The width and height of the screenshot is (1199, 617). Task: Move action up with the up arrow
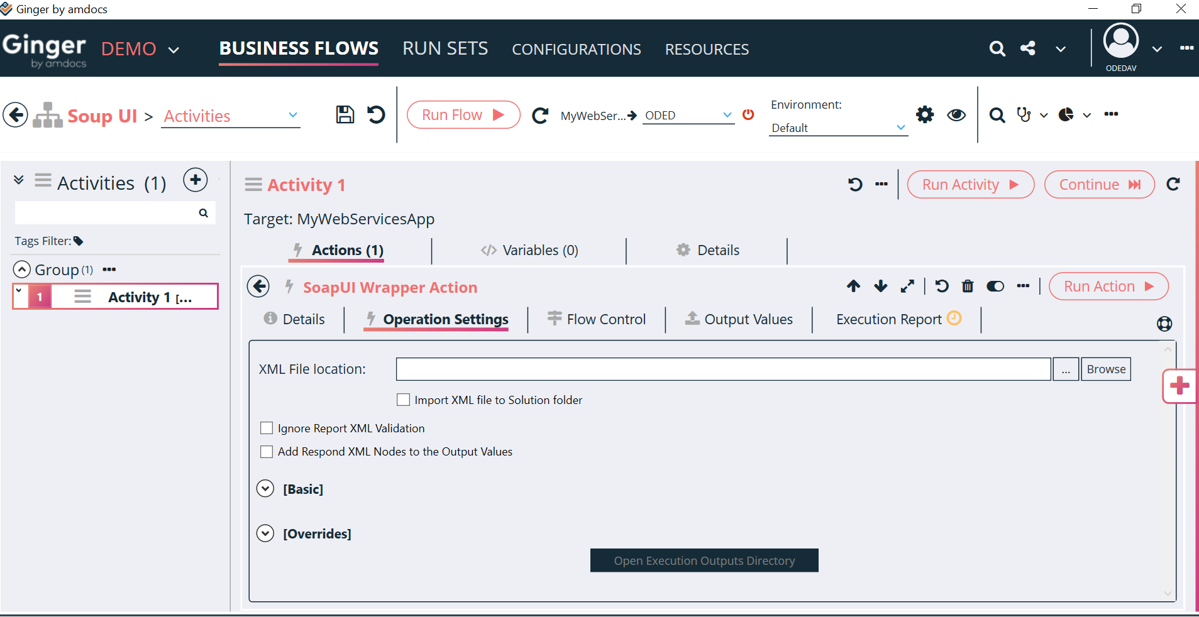coord(853,287)
